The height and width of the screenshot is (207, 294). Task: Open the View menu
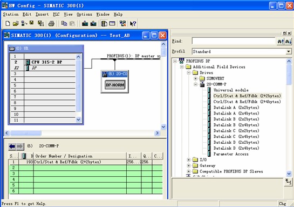68,15
